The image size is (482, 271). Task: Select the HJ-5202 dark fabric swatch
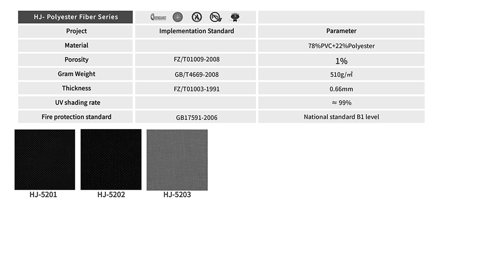[x=111, y=160]
